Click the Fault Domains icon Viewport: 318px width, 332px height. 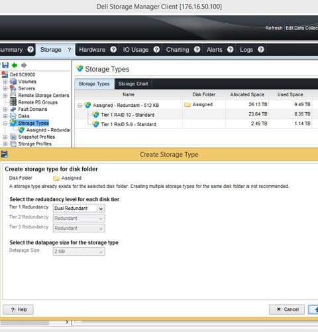coord(13,109)
